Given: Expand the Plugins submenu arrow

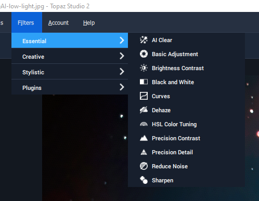Looking at the screenshot, I should (122, 87).
